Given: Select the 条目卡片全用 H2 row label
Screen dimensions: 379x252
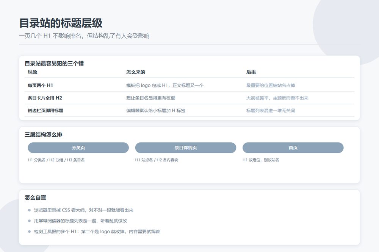Looking at the screenshot, I should tap(45, 98).
